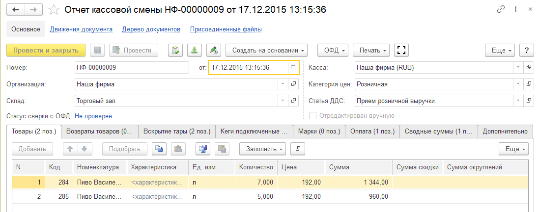The width and height of the screenshot is (539, 212).
Task: Click the back navigation arrow
Action: (16, 9)
